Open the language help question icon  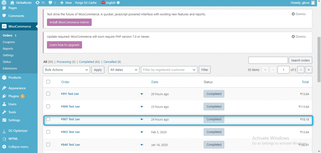click(118, 3)
